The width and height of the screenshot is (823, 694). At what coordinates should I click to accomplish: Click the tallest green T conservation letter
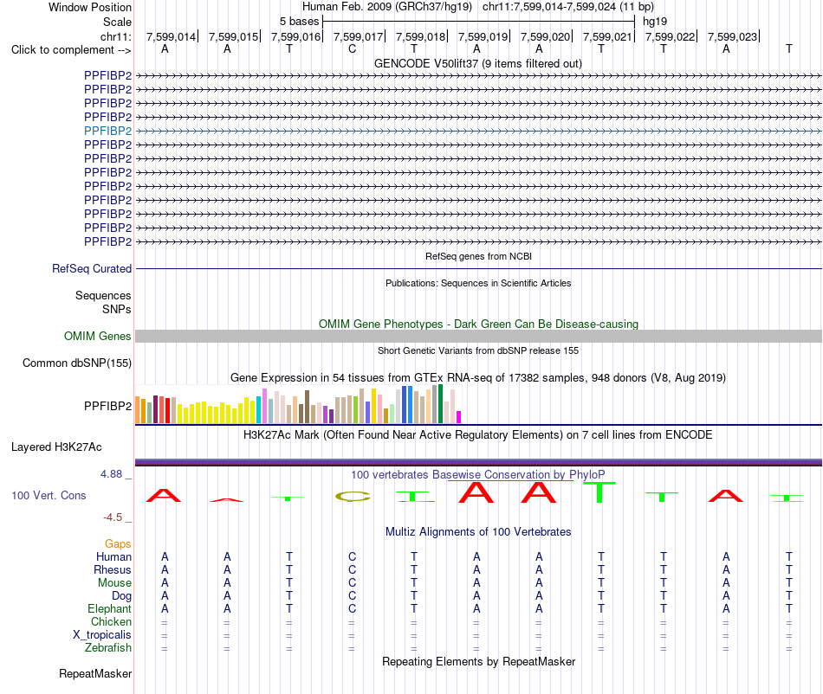pyautogui.click(x=599, y=492)
